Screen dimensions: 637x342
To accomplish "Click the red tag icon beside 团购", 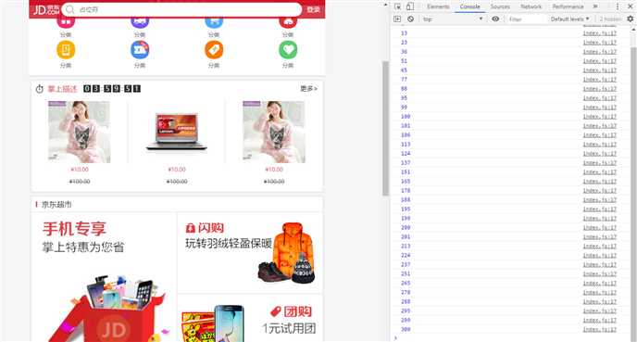I will coord(276,312).
